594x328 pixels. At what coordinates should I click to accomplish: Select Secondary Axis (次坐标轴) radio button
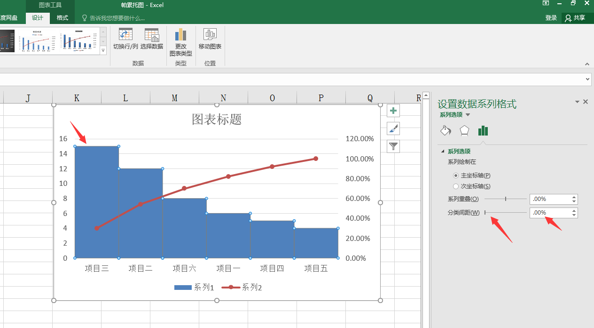pos(455,186)
